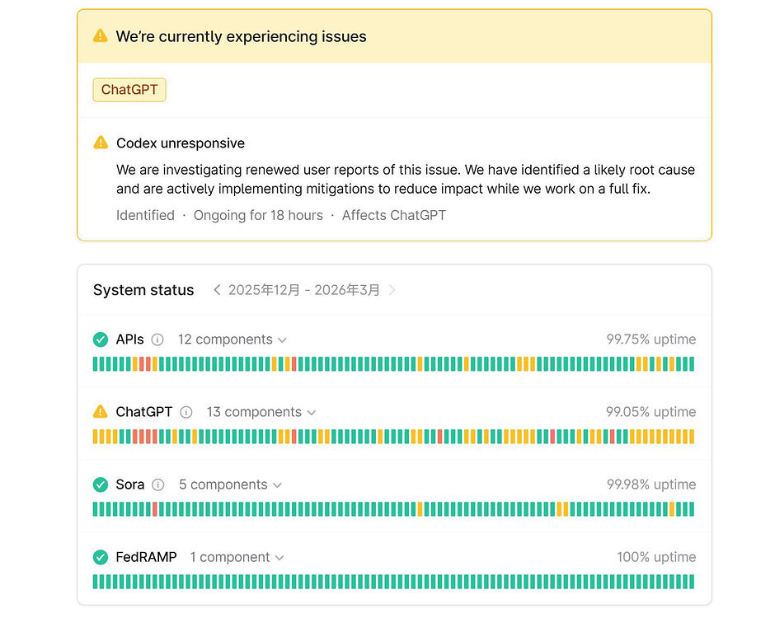Click the '100% uptime' text for FedRAMP
775x618 pixels.
tap(656, 557)
